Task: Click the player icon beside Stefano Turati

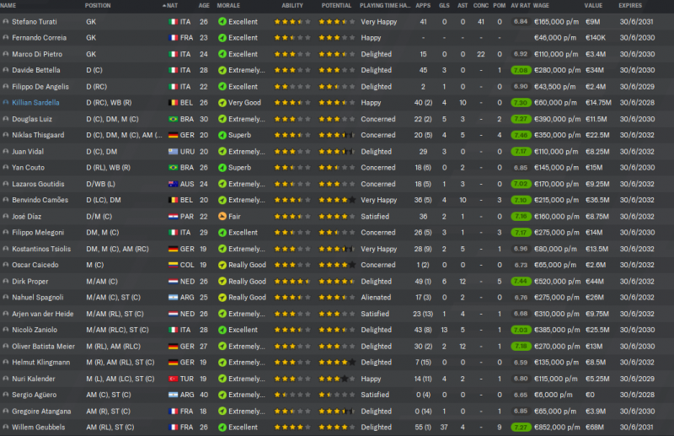Action: point(6,22)
